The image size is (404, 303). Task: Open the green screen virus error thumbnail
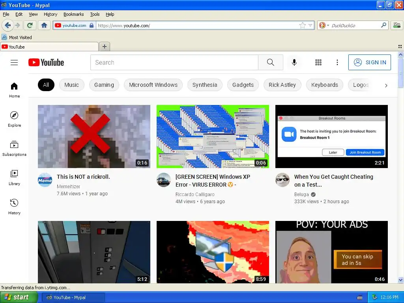pos(213,136)
